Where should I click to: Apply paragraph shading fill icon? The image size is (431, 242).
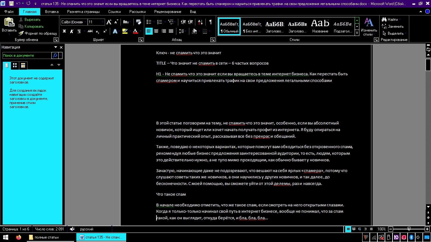194,31
